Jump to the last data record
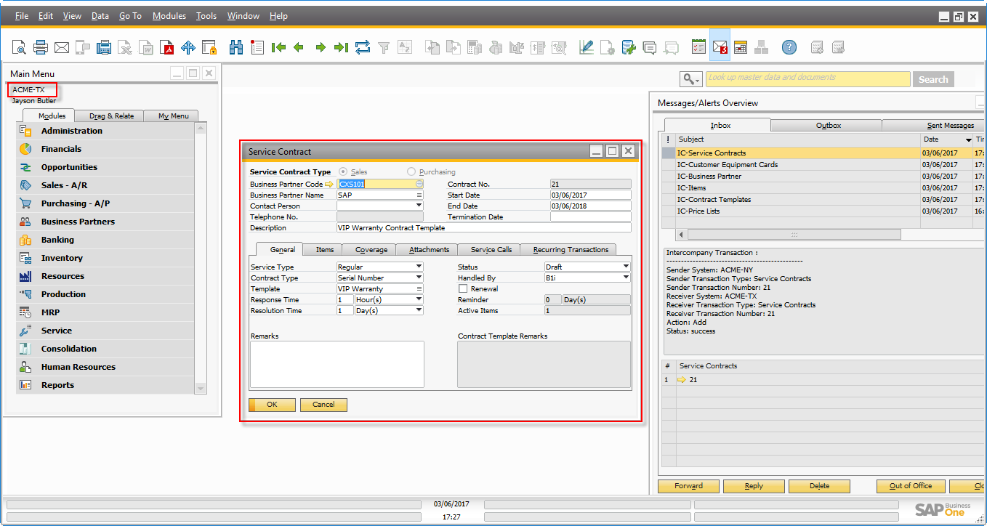 coord(341,48)
